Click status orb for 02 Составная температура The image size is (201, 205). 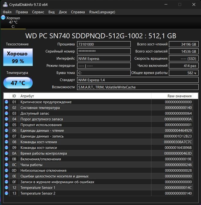pos(6,108)
